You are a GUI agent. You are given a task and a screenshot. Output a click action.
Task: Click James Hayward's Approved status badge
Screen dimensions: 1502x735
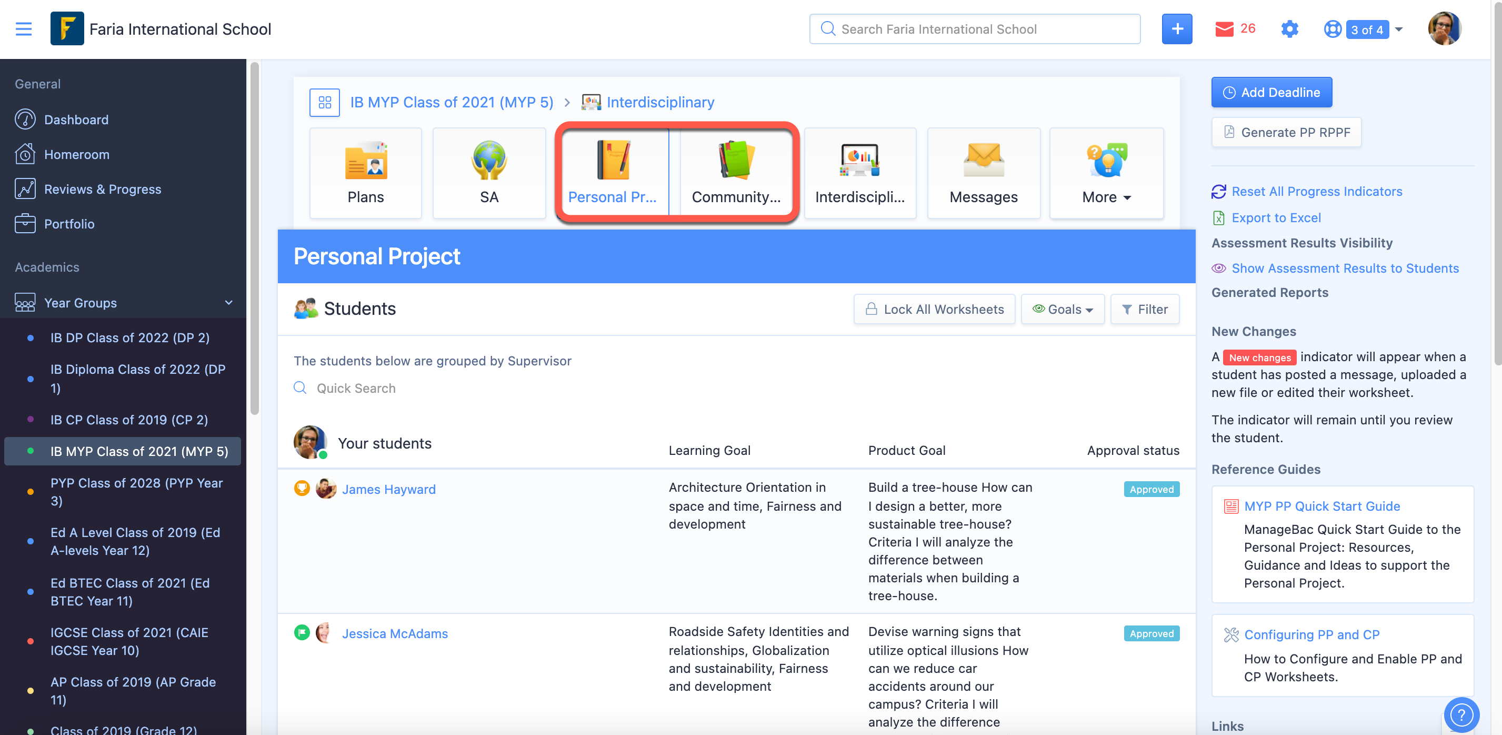point(1151,490)
